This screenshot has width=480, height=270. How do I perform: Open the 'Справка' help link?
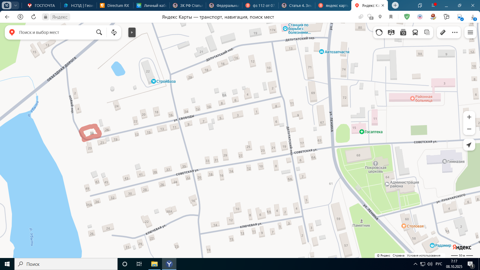(x=398, y=256)
